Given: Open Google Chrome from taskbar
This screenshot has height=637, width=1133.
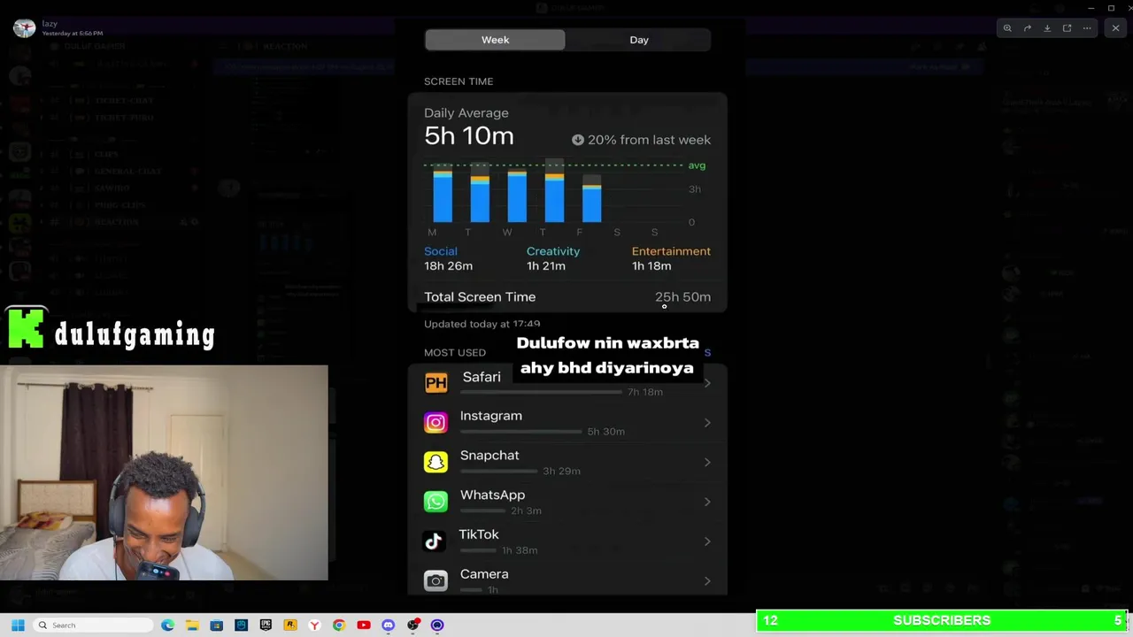Looking at the screenshot, I should click(x=338, y=625).
